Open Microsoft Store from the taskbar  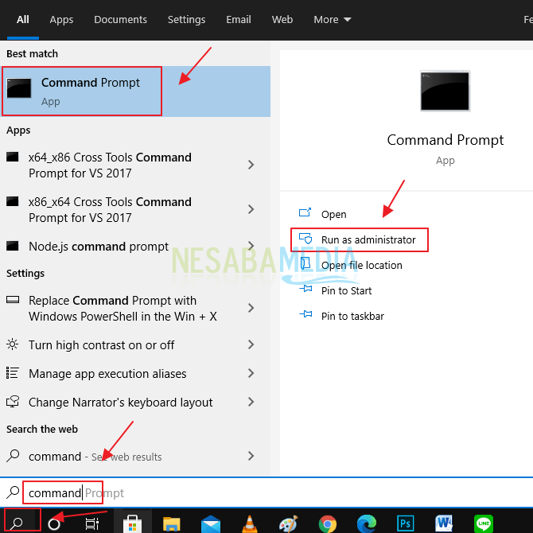(132, 523)
